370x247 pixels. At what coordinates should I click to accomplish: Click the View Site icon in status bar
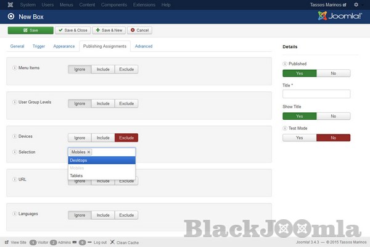click(x=6, y=243)
